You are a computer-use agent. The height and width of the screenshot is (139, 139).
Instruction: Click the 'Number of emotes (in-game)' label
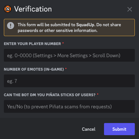click(34, 69)
